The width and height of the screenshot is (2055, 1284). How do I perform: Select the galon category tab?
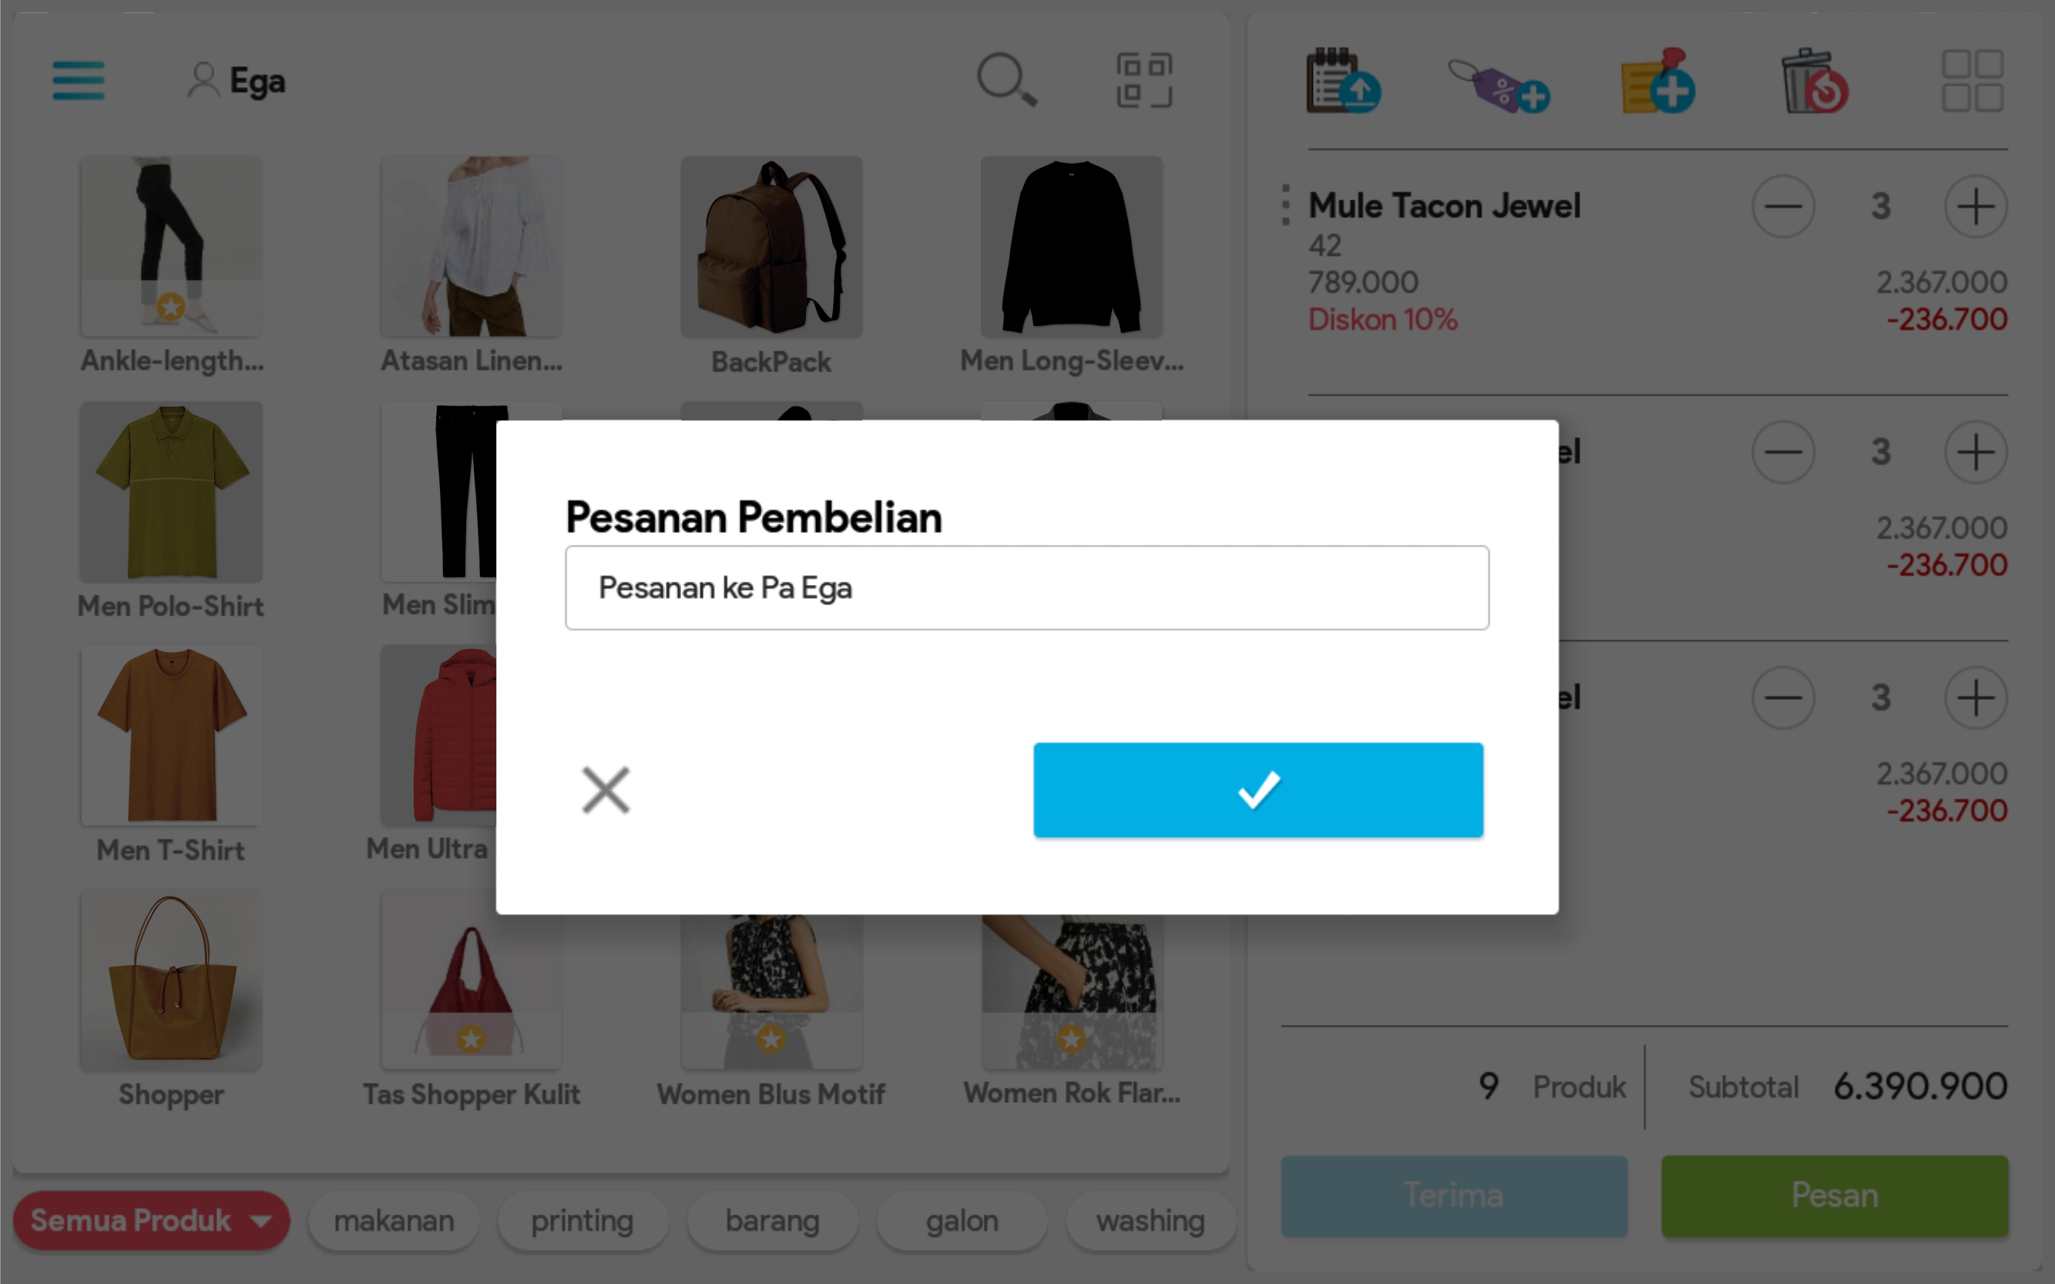click(x=962, y=1220)
